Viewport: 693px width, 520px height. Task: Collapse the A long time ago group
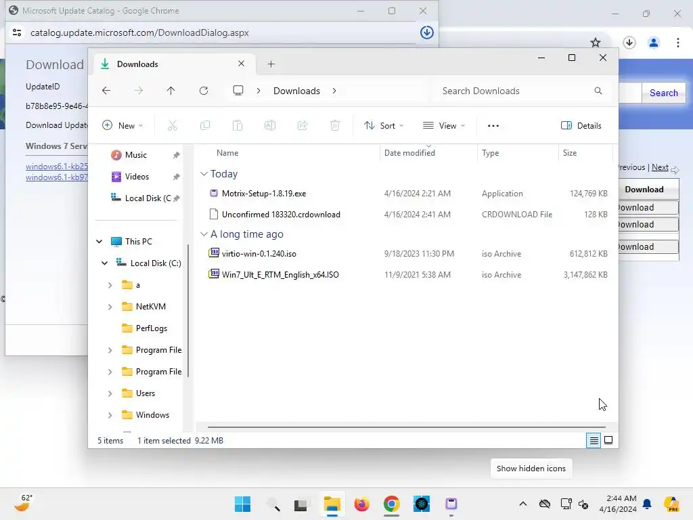[x=204, y=234]
